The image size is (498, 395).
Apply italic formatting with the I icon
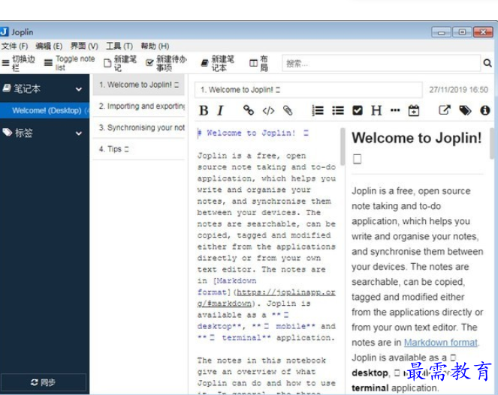(x=220, y=111)
